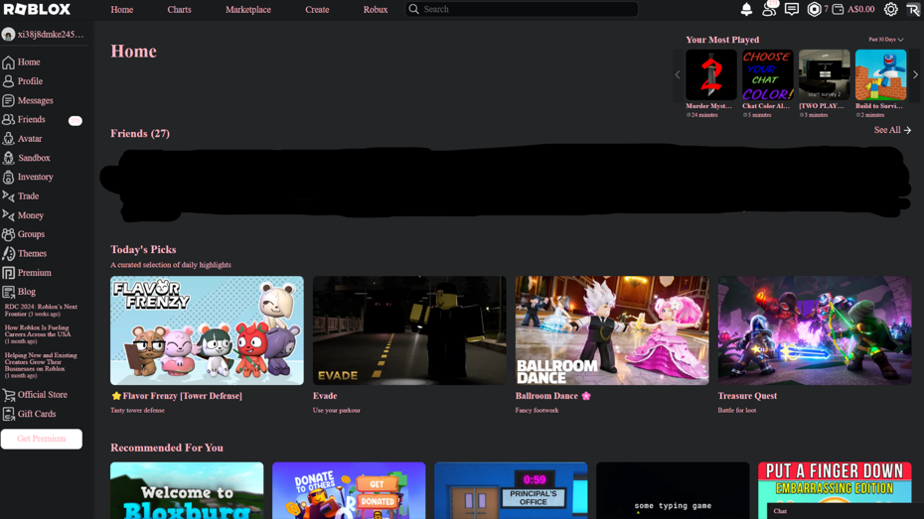
Task: Open Build to Survive thumbnail in Most Played
Action: coord(880,74)
